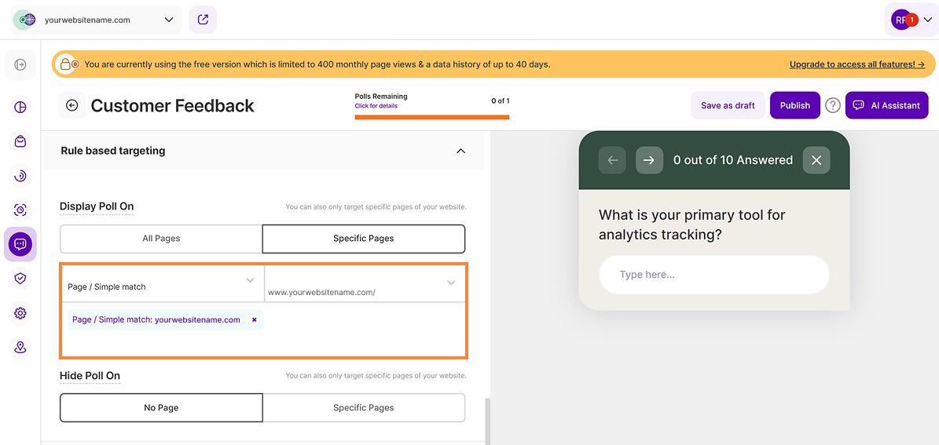This screenshot has width=939, height=445.
Task: Open the AI Assistant
Action: pos(887,105)
